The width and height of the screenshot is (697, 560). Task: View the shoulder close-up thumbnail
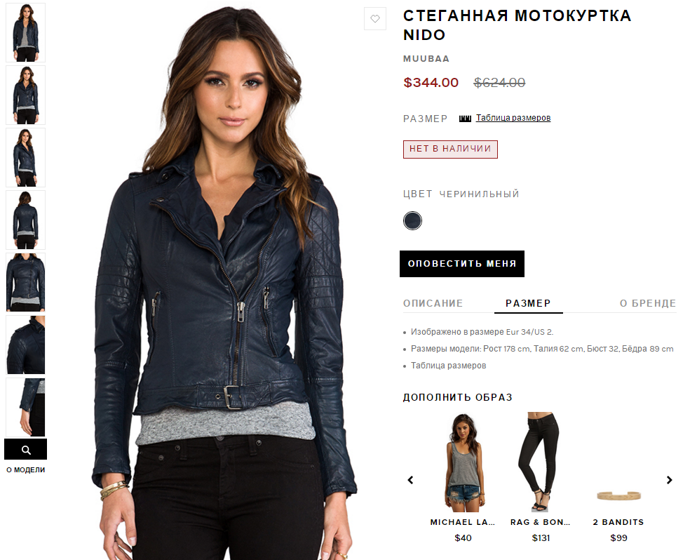point(26,345)
